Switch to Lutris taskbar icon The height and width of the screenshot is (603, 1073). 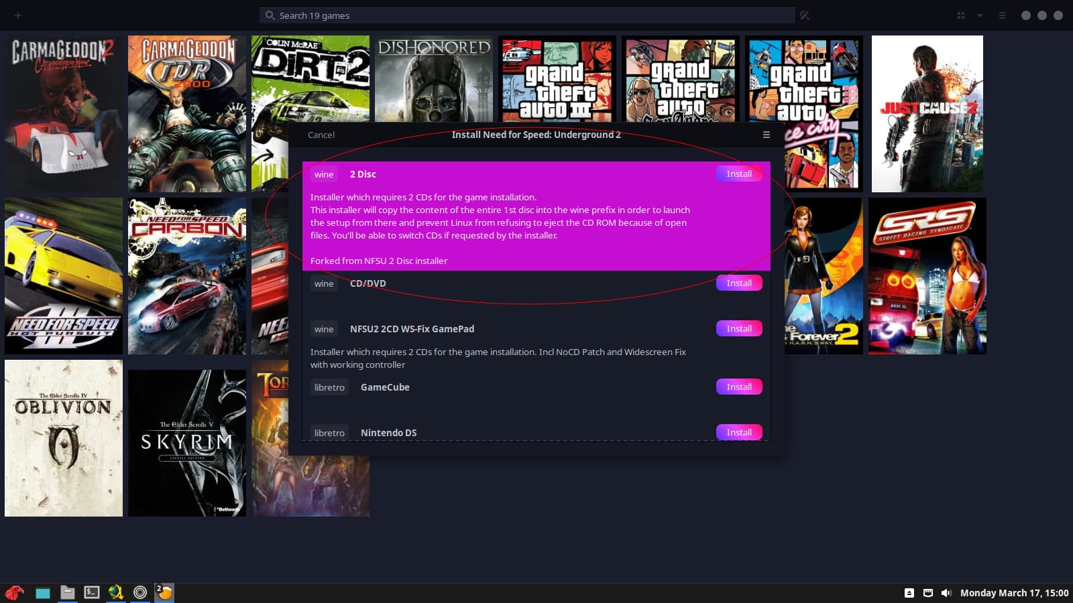(164, 592)
